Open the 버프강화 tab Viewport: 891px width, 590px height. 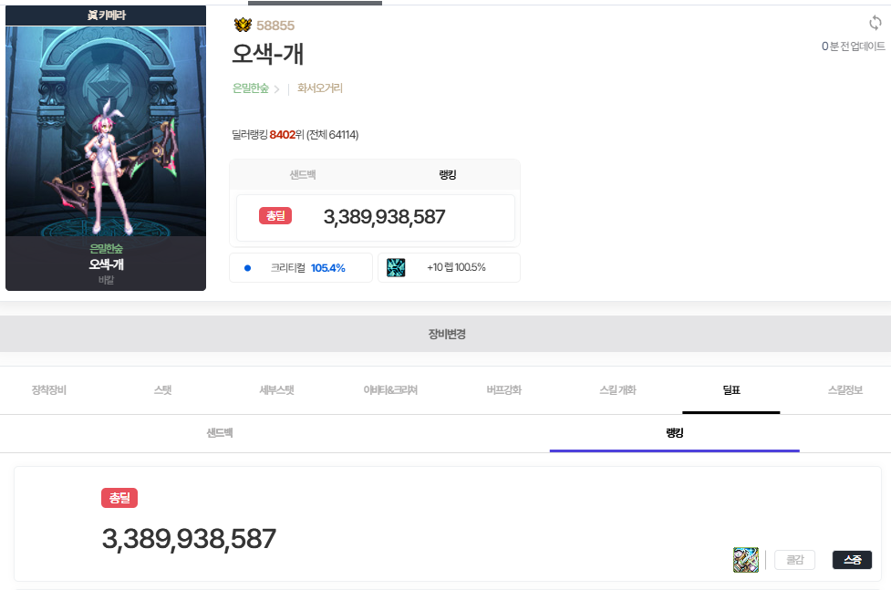click(504, 390)
